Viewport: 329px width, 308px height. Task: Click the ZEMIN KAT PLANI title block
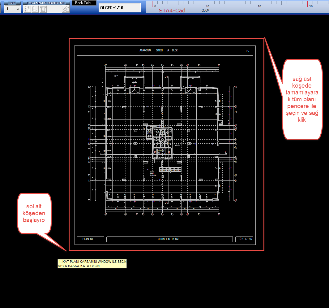169,239
